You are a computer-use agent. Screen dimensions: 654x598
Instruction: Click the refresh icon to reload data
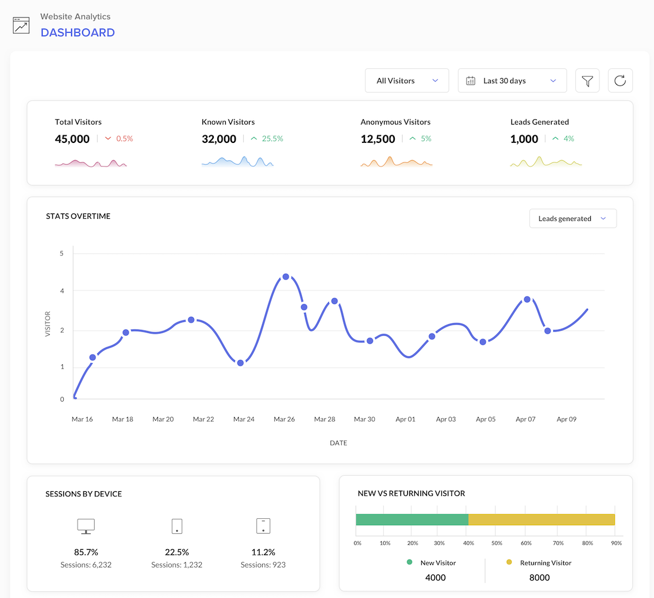coord(620,80)
